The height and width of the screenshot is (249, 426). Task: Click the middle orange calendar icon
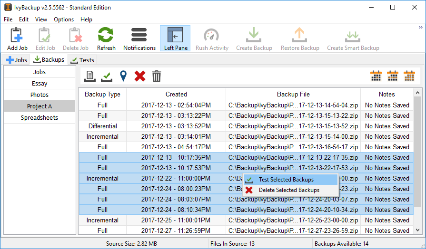coord(393,76)
